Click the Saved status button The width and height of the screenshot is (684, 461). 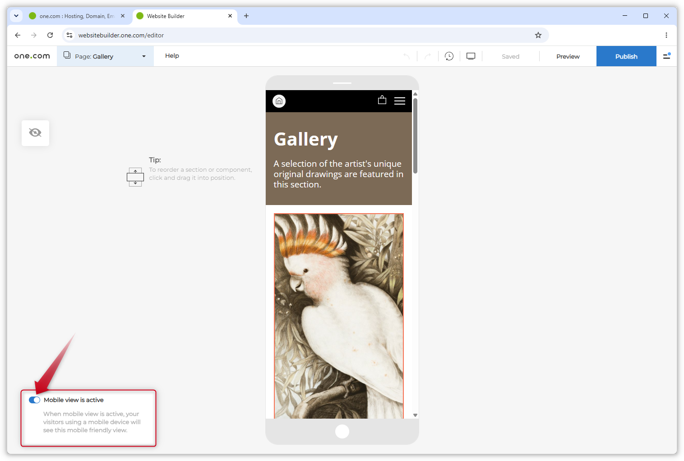[510, 56]
